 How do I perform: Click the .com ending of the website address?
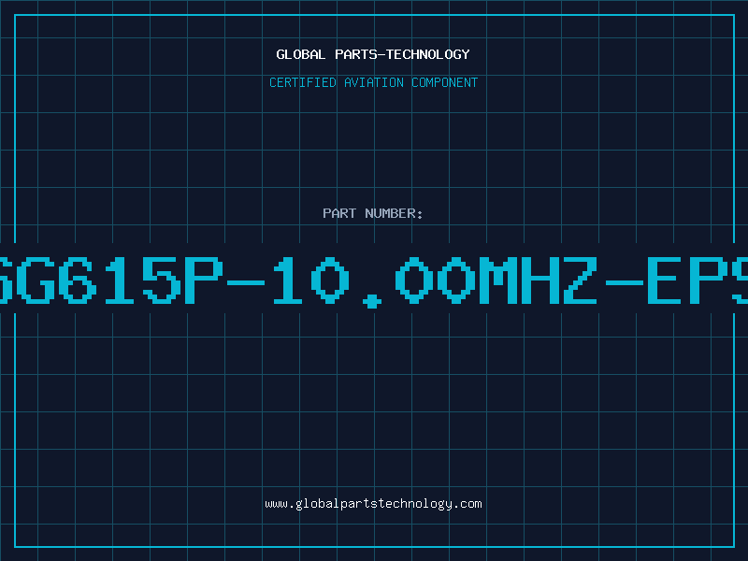click(467, 504)
